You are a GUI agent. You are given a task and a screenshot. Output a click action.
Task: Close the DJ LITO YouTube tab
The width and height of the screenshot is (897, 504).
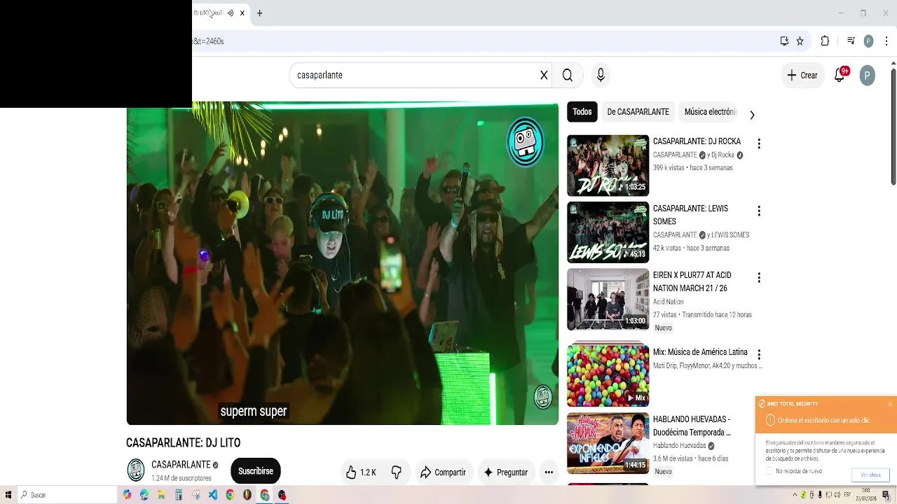tap(242, 13)
